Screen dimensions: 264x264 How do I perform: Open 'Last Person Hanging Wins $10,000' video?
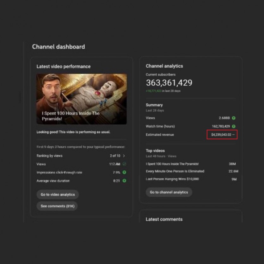click(172, 179)
